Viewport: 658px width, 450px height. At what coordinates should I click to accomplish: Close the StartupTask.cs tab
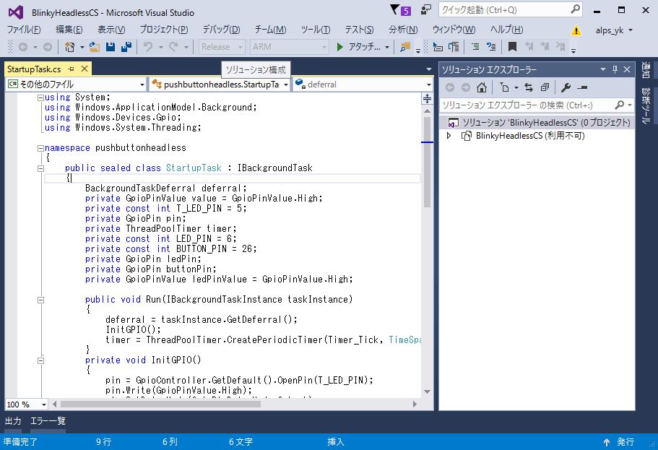85,69
